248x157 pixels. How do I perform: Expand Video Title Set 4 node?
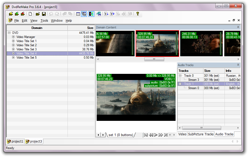(13, 53)
